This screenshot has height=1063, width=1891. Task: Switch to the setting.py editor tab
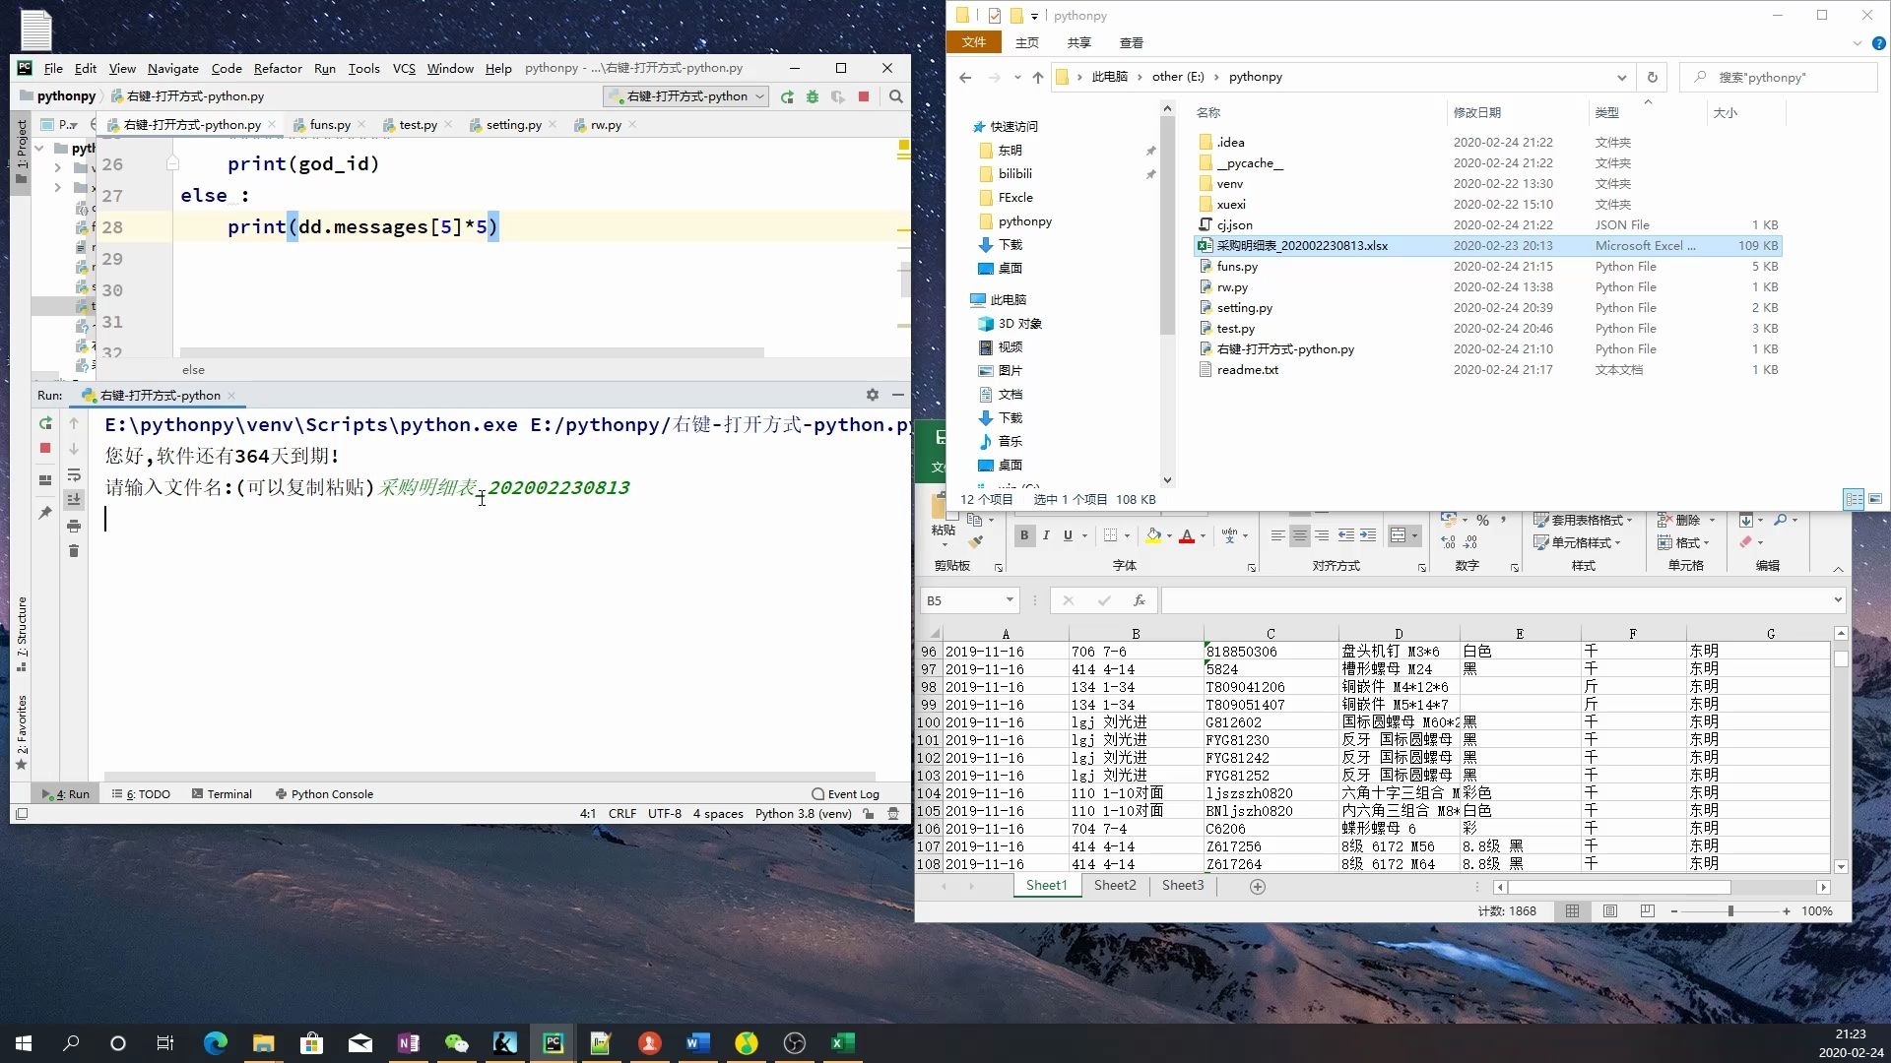click(512, 124)
